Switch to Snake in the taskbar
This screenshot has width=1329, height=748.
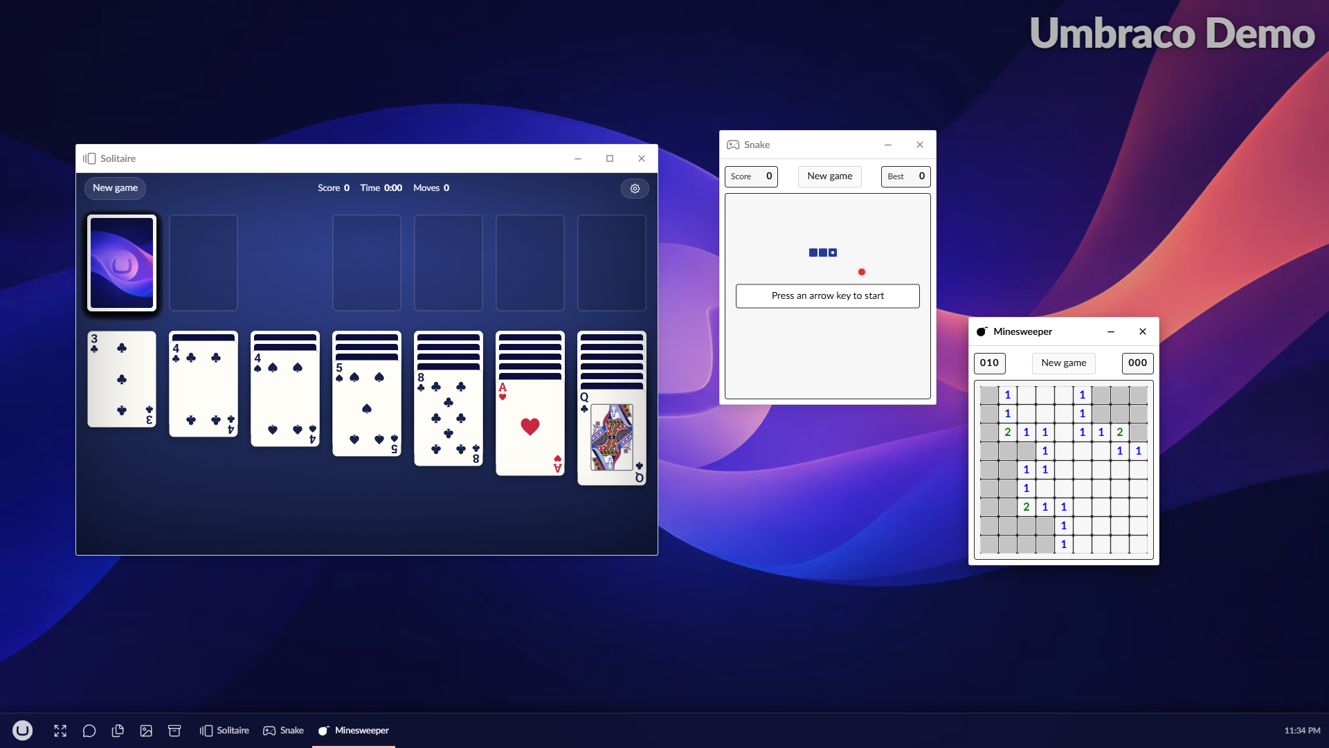(x=284, y=731)
